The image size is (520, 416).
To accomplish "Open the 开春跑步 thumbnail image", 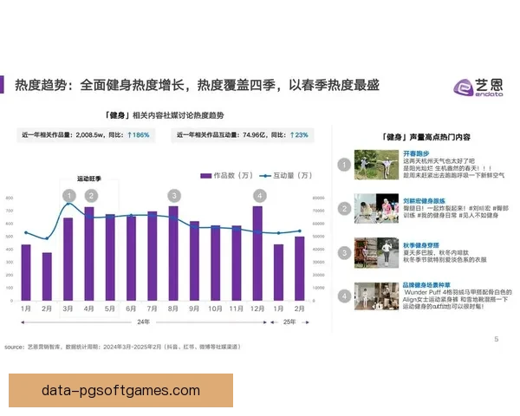I will (x=376, y=165).
